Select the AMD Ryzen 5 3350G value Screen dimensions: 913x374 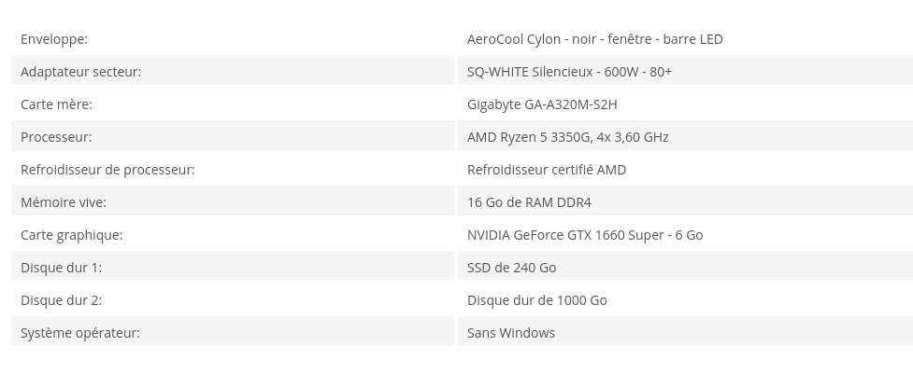[567, 137]
